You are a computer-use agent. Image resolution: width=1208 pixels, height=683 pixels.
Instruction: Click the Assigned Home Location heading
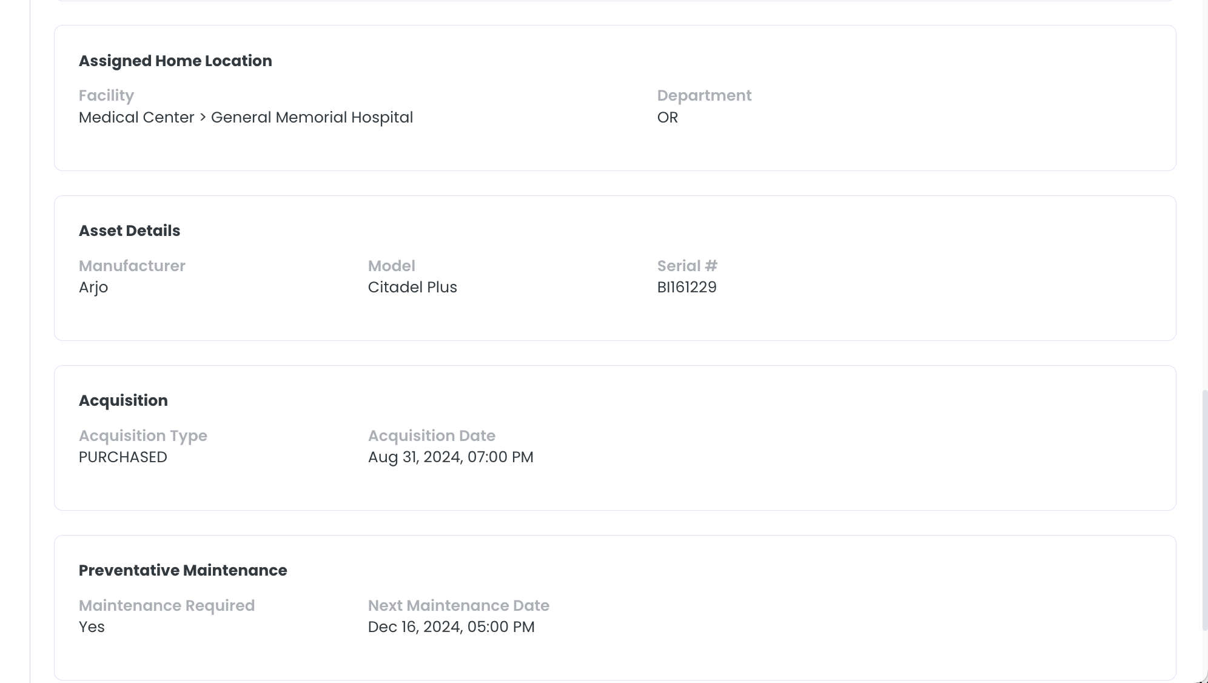pos(175,61)
